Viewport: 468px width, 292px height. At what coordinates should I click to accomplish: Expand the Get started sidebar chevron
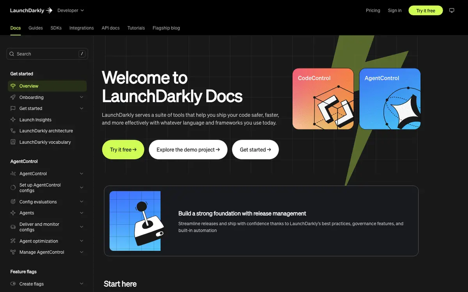tap(82, 108)
